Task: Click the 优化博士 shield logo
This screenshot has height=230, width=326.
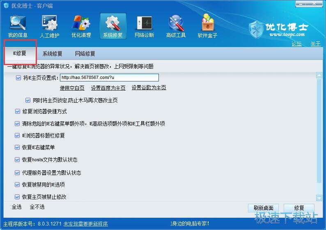Action: (x=256, y=29)
